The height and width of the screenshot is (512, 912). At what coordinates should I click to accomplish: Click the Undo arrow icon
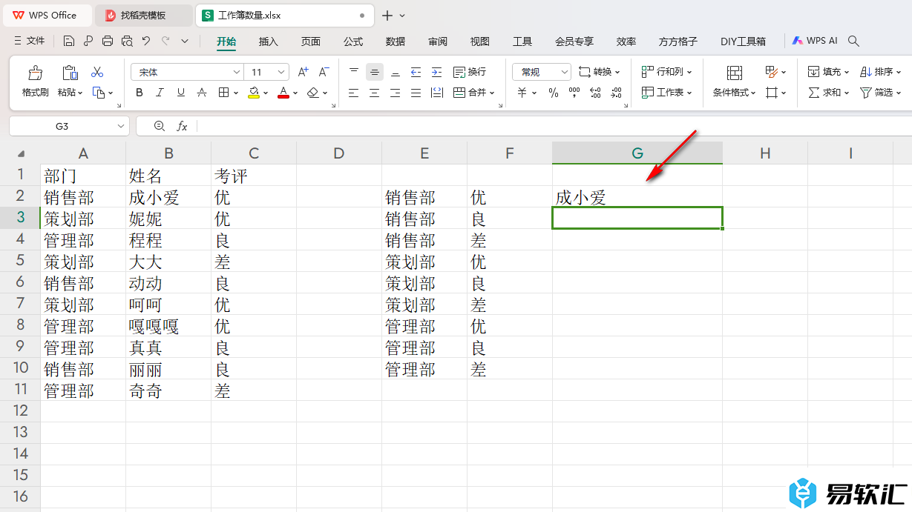click(x=146, y=41)
